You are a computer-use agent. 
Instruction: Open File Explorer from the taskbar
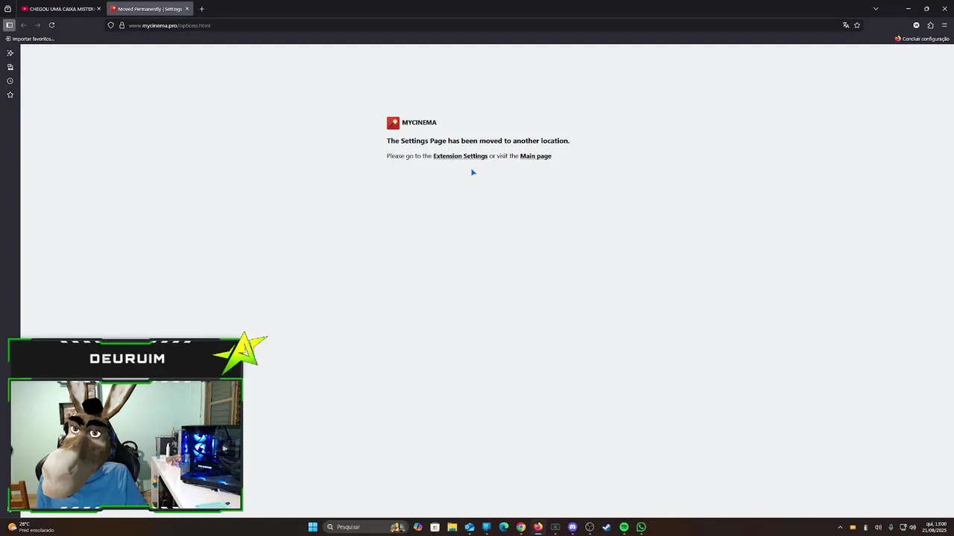[452, 527]
